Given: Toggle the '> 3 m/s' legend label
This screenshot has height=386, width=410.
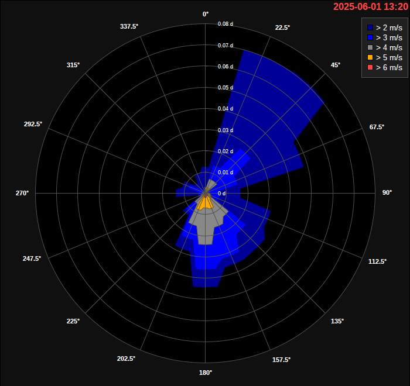Looking at the screenshot, I should coord(389,37).
